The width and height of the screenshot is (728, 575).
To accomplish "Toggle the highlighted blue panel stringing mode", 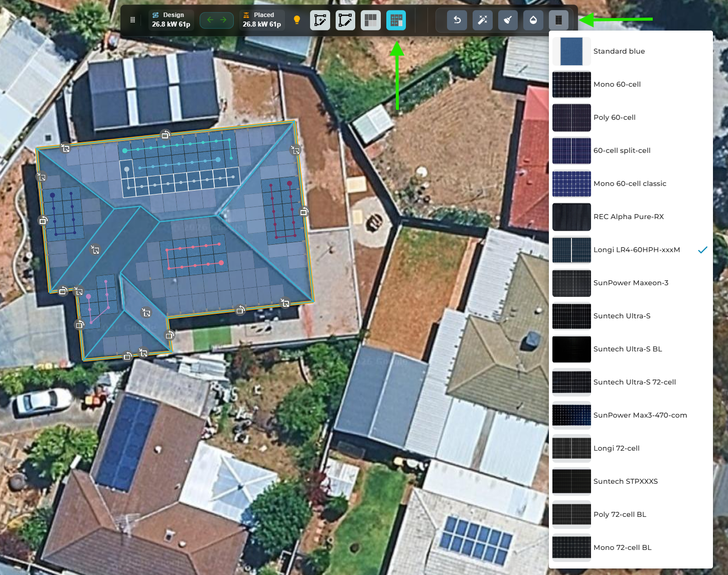I will coord(396,20).
